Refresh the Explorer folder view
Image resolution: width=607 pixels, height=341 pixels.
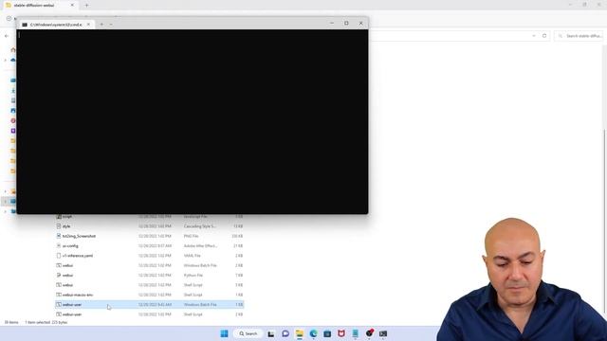[544, 36]
